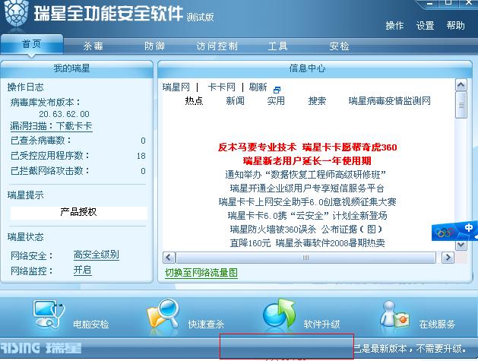Click the 产品授权 notice box

tap(78, 212)
